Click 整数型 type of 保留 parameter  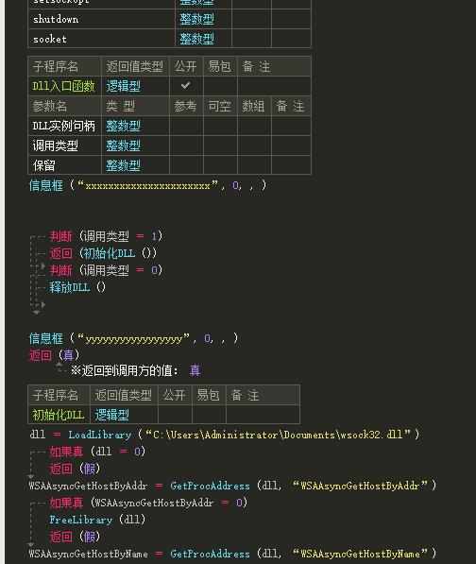(123, 165)
